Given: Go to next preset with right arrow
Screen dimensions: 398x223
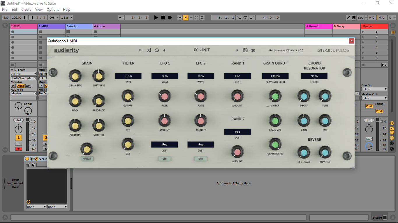Looking at the screenshot, I should [237, 50].
